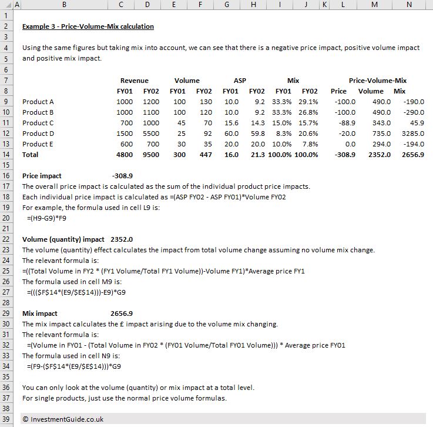
Task: Select the M9 formula text cell
Action: (76, 292)
